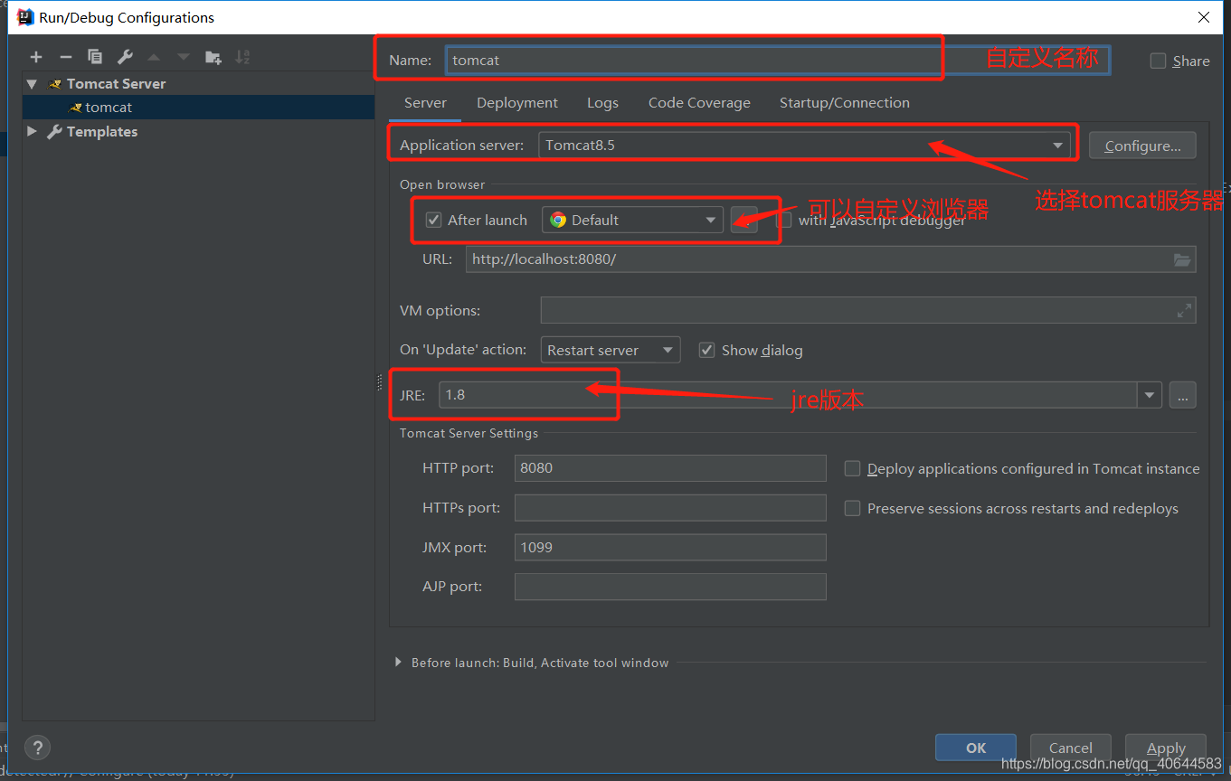Click the Name input field
This screenshot has width=1231, height=781.
778,61
